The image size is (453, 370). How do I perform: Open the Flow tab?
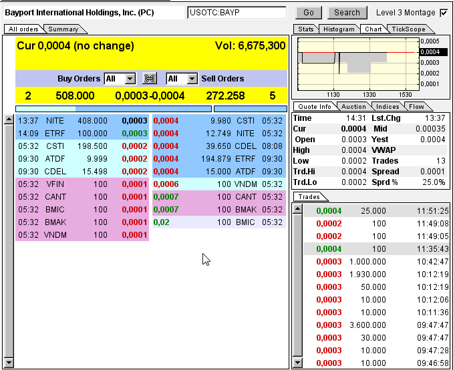[x=416, y=107]
